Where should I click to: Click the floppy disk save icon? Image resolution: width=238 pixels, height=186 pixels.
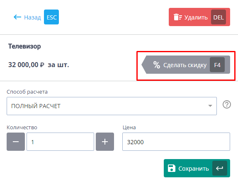[172, 168]
